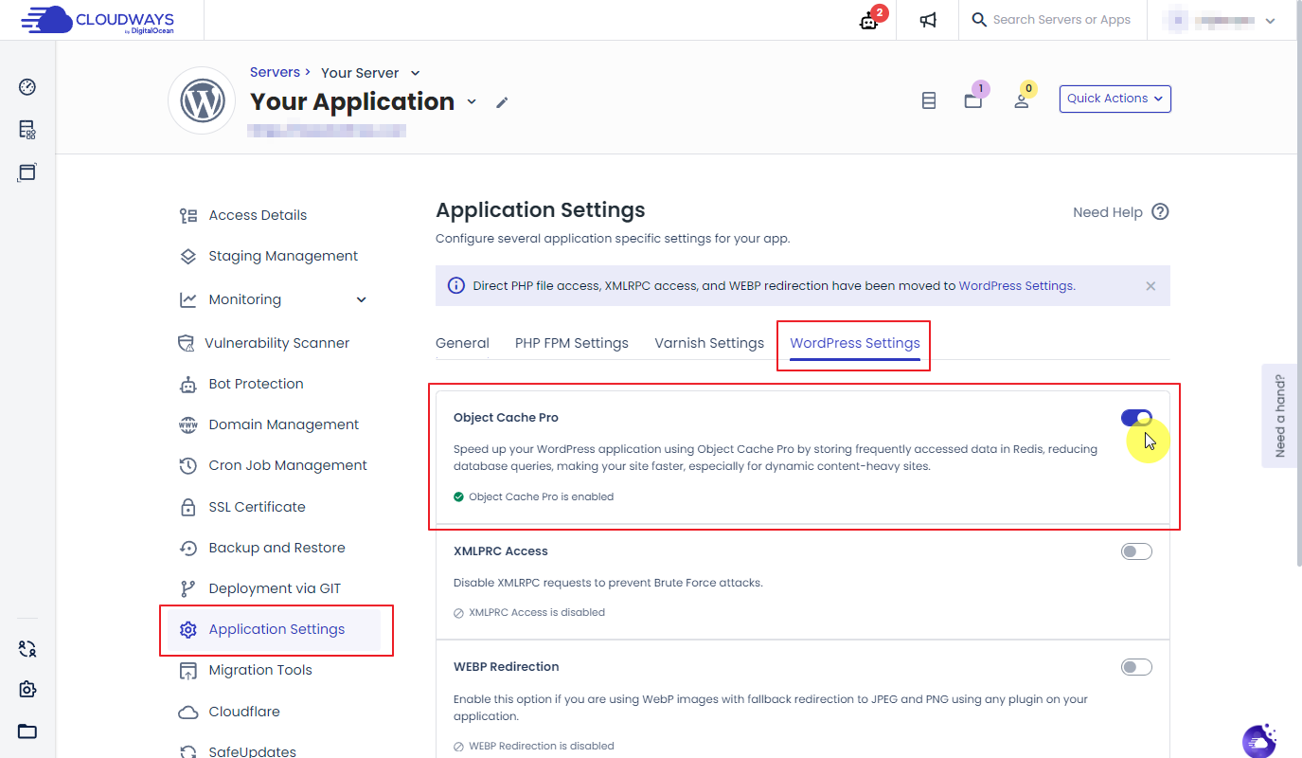Enable the WEBP Redirection toggle
1302x758 pixels.
pyautogui.click(x=1136, y=667)
